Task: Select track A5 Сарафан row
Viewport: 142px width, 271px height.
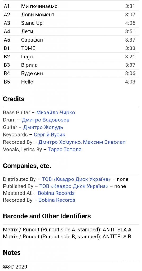Action: click(x=71, y=40)
